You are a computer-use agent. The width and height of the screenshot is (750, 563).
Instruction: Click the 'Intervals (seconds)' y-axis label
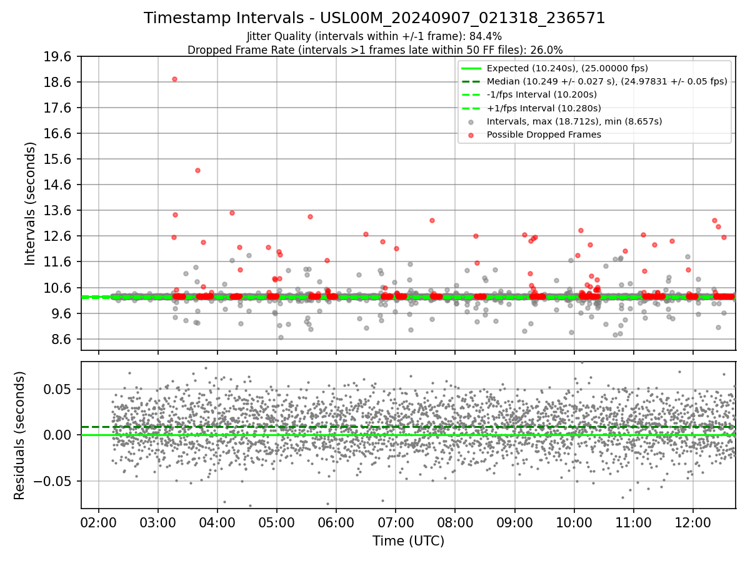[31, 203]
